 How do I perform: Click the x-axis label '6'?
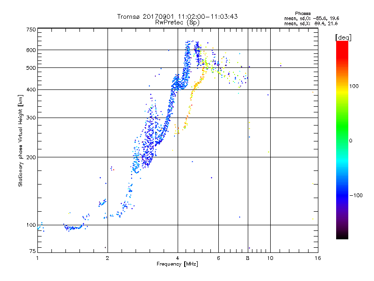click(x=218, y=258)
